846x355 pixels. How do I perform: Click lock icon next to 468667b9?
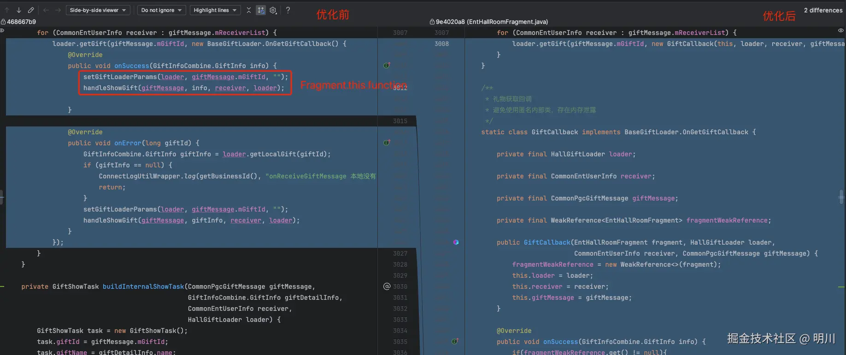pos(3,22)
